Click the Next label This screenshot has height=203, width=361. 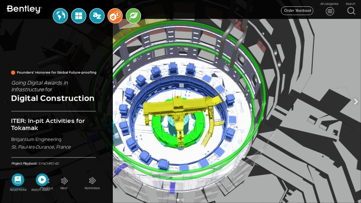tap(64, 188)
